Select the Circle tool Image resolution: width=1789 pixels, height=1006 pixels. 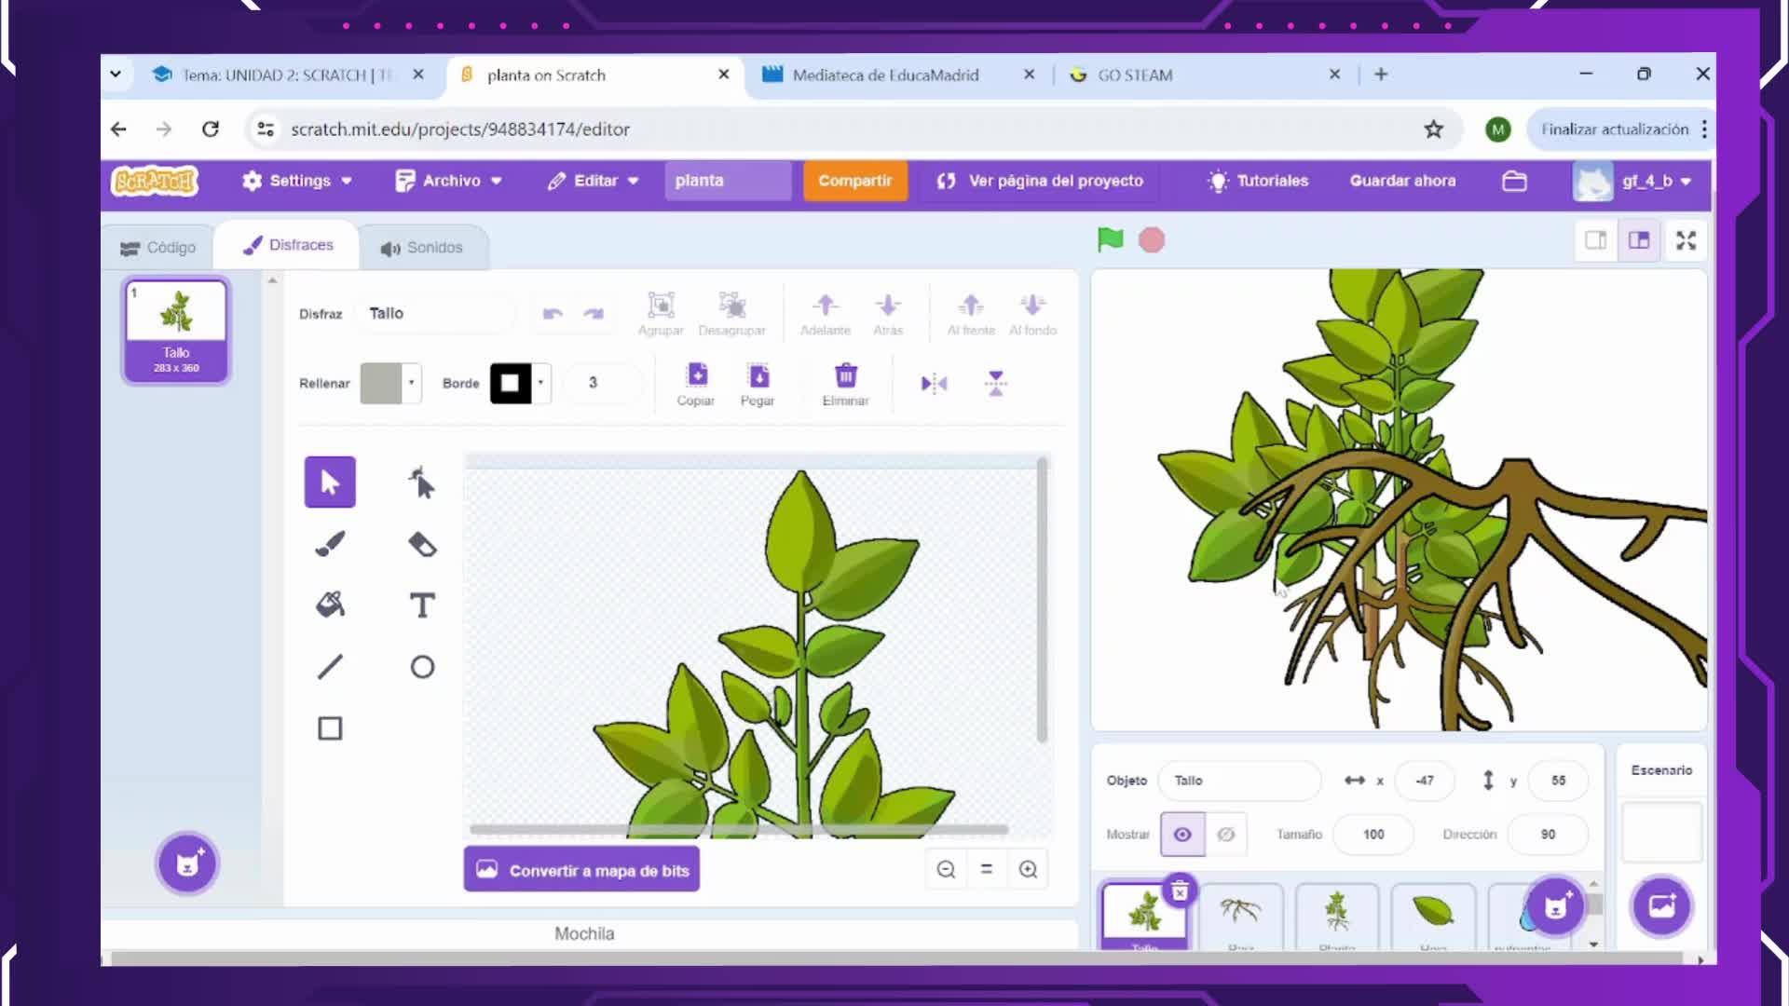click(x=422, y=667)
